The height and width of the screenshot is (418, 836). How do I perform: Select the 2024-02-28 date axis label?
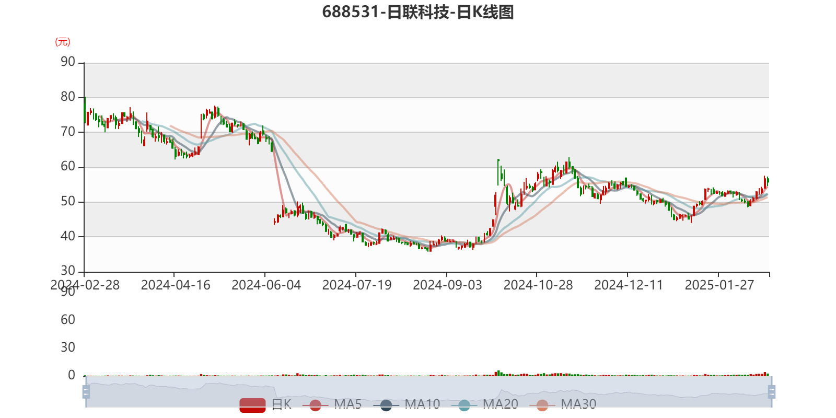(85, 285)
